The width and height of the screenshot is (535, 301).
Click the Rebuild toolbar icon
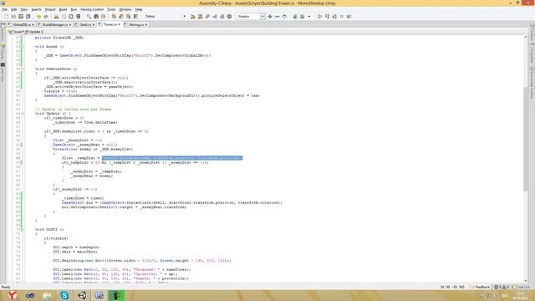(x=201, y=17)
